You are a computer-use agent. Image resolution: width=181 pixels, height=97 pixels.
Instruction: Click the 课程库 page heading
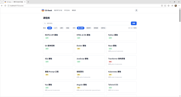[x=46, y=18]
